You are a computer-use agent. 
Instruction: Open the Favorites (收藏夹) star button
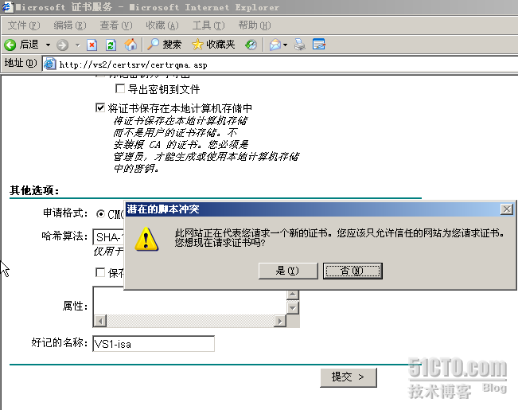pyautogui.click(x=213, y=45)
